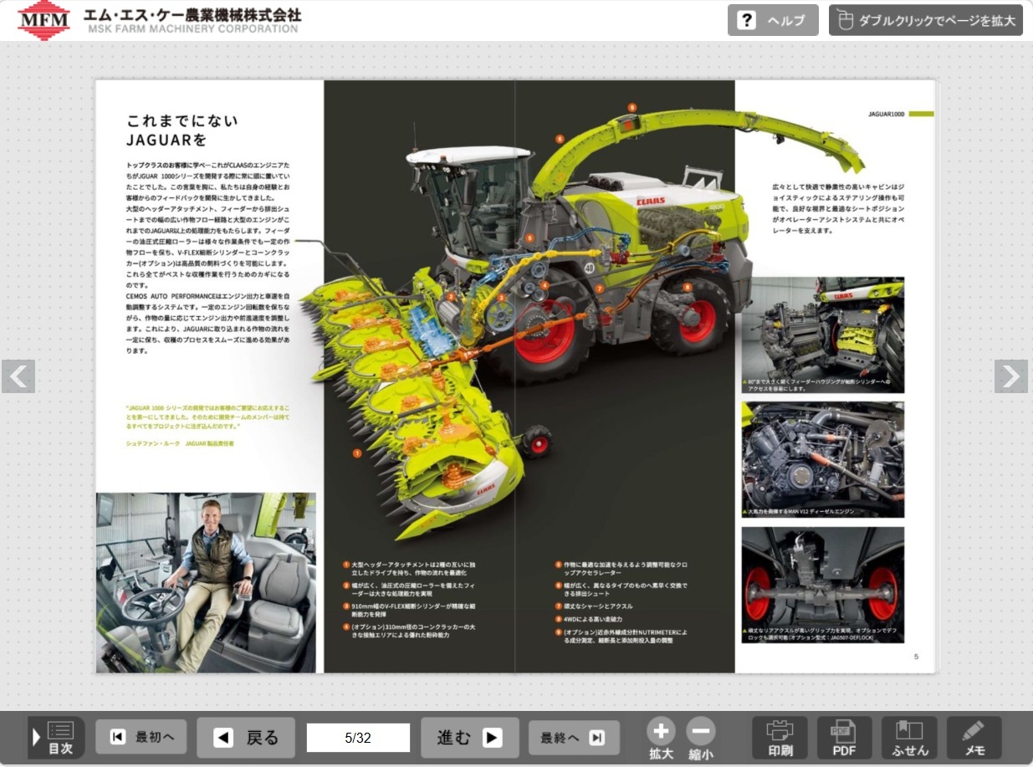The width and height of the screenshot is (1033, 767).
Task: Expand the 目次 table of contents panel
Action: (x=56, y=738)
